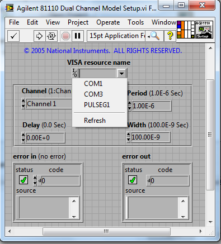Click the error in code stepper arrows
This screenshot has width=221, height=244.
[x=35, y=180]
